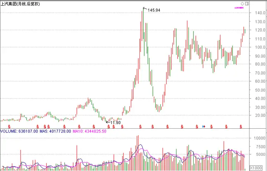Click the 7500 volume axis label
The height and width of the screenshot is (171, 267).
pyautogui.click(x=261, y=147)
